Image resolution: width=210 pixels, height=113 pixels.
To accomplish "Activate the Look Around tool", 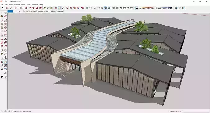I will tap(5, 73).
